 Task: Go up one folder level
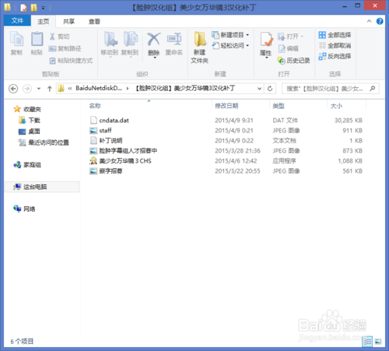50,89
